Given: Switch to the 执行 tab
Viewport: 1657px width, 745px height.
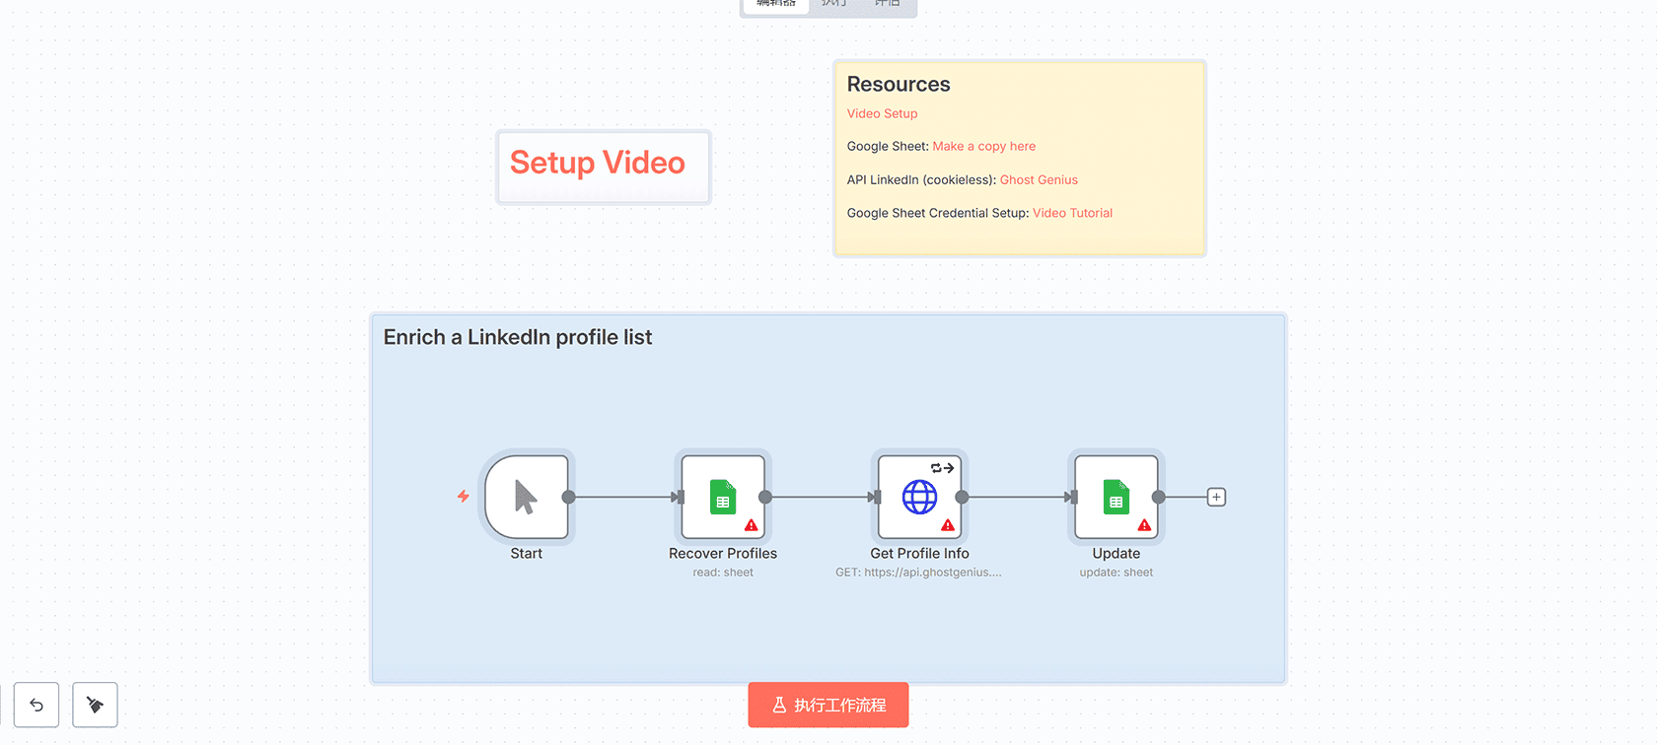Looking at the screenshot, I should (833, 4).
